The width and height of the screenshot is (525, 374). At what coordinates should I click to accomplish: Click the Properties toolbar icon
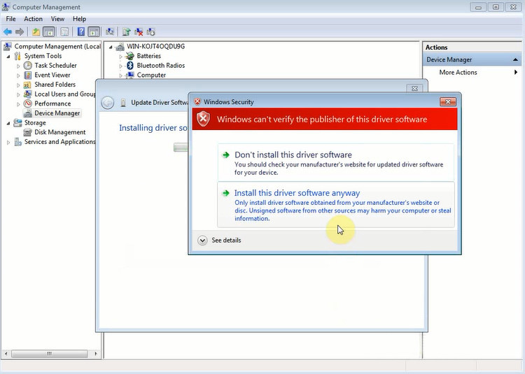[x=64, y=32]
